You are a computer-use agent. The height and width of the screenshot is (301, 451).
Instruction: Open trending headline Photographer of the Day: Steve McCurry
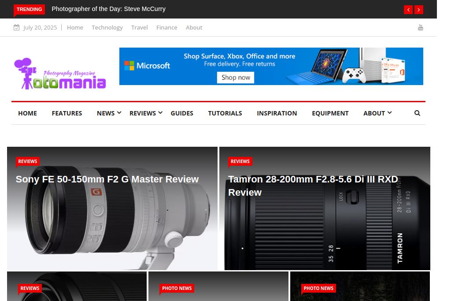108,9
